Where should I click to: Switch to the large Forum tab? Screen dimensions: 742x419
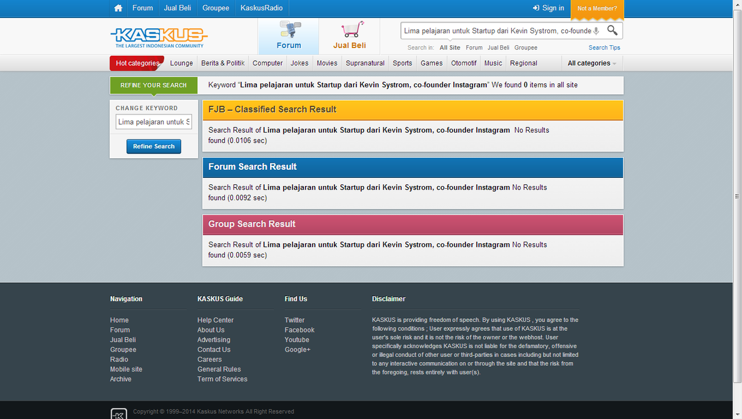coord(289,37)
